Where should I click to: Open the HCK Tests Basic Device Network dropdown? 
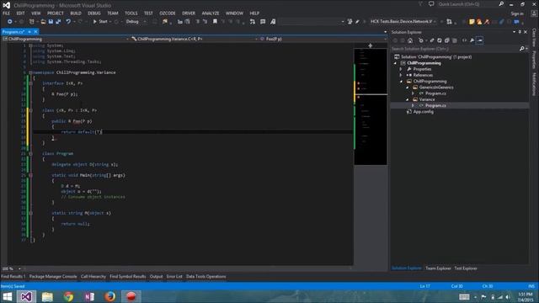click(x=403, y=22)
